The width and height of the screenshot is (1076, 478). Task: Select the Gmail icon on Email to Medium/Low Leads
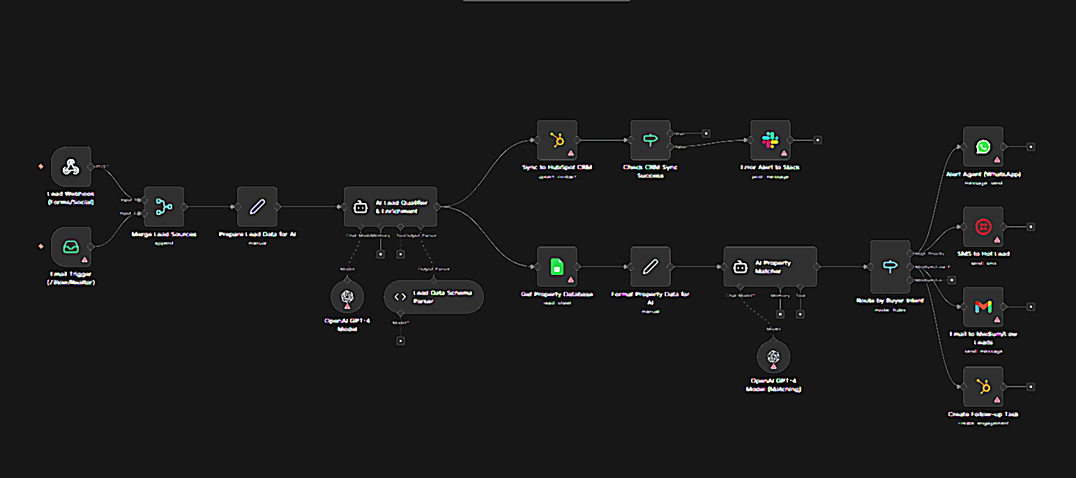[983, 307]
